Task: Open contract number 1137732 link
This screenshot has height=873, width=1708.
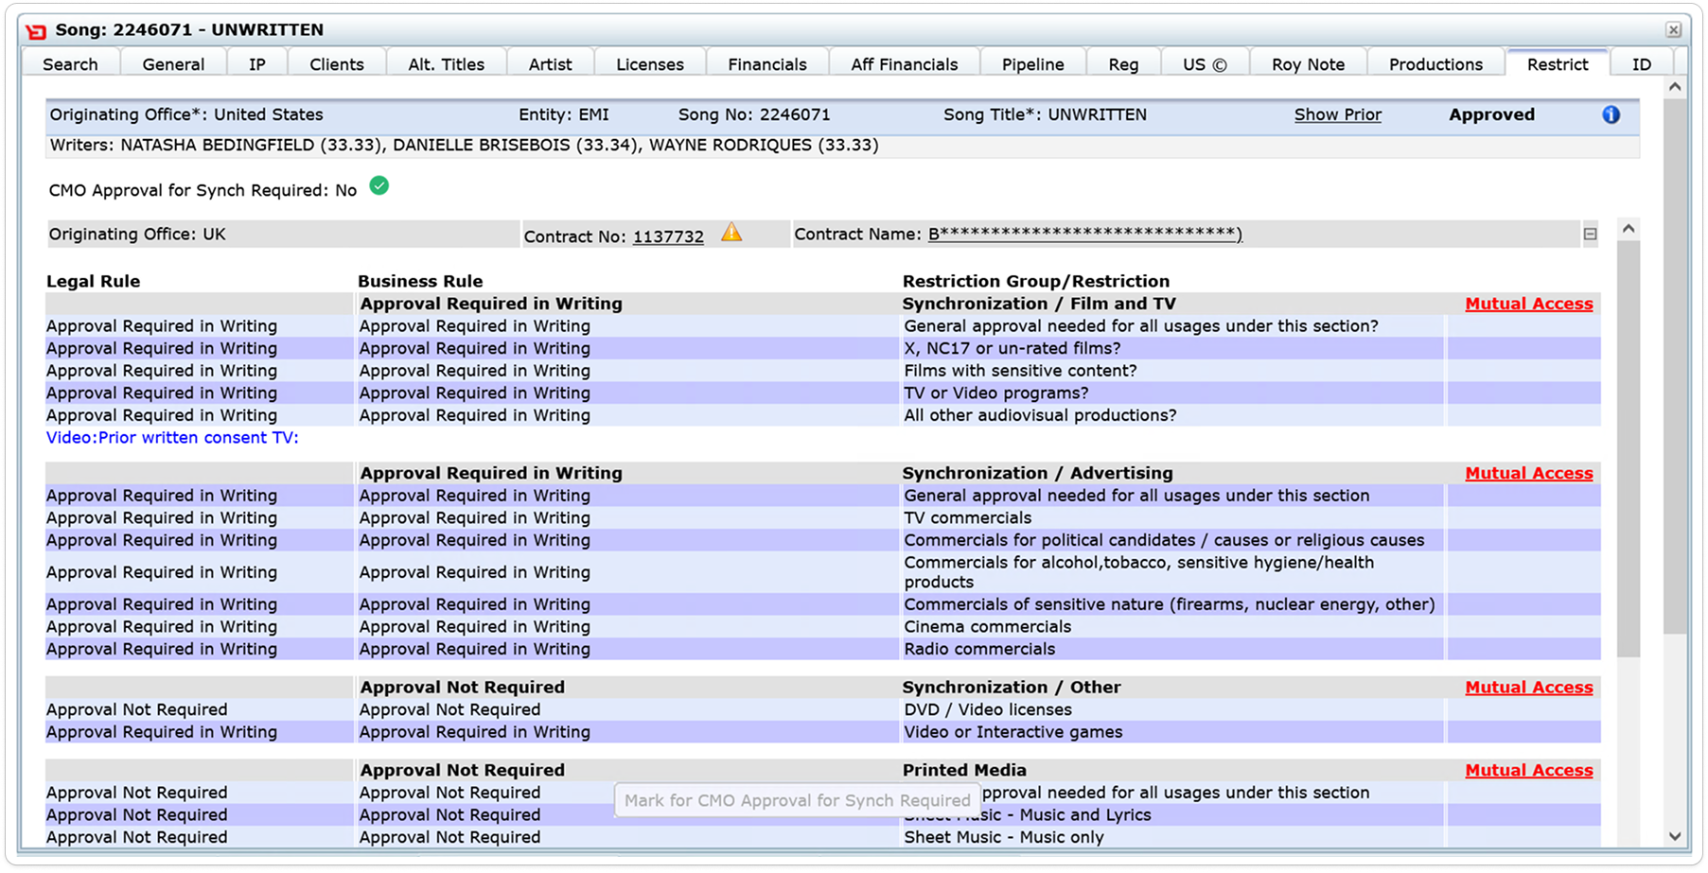Action: click(x=668, y=236)
